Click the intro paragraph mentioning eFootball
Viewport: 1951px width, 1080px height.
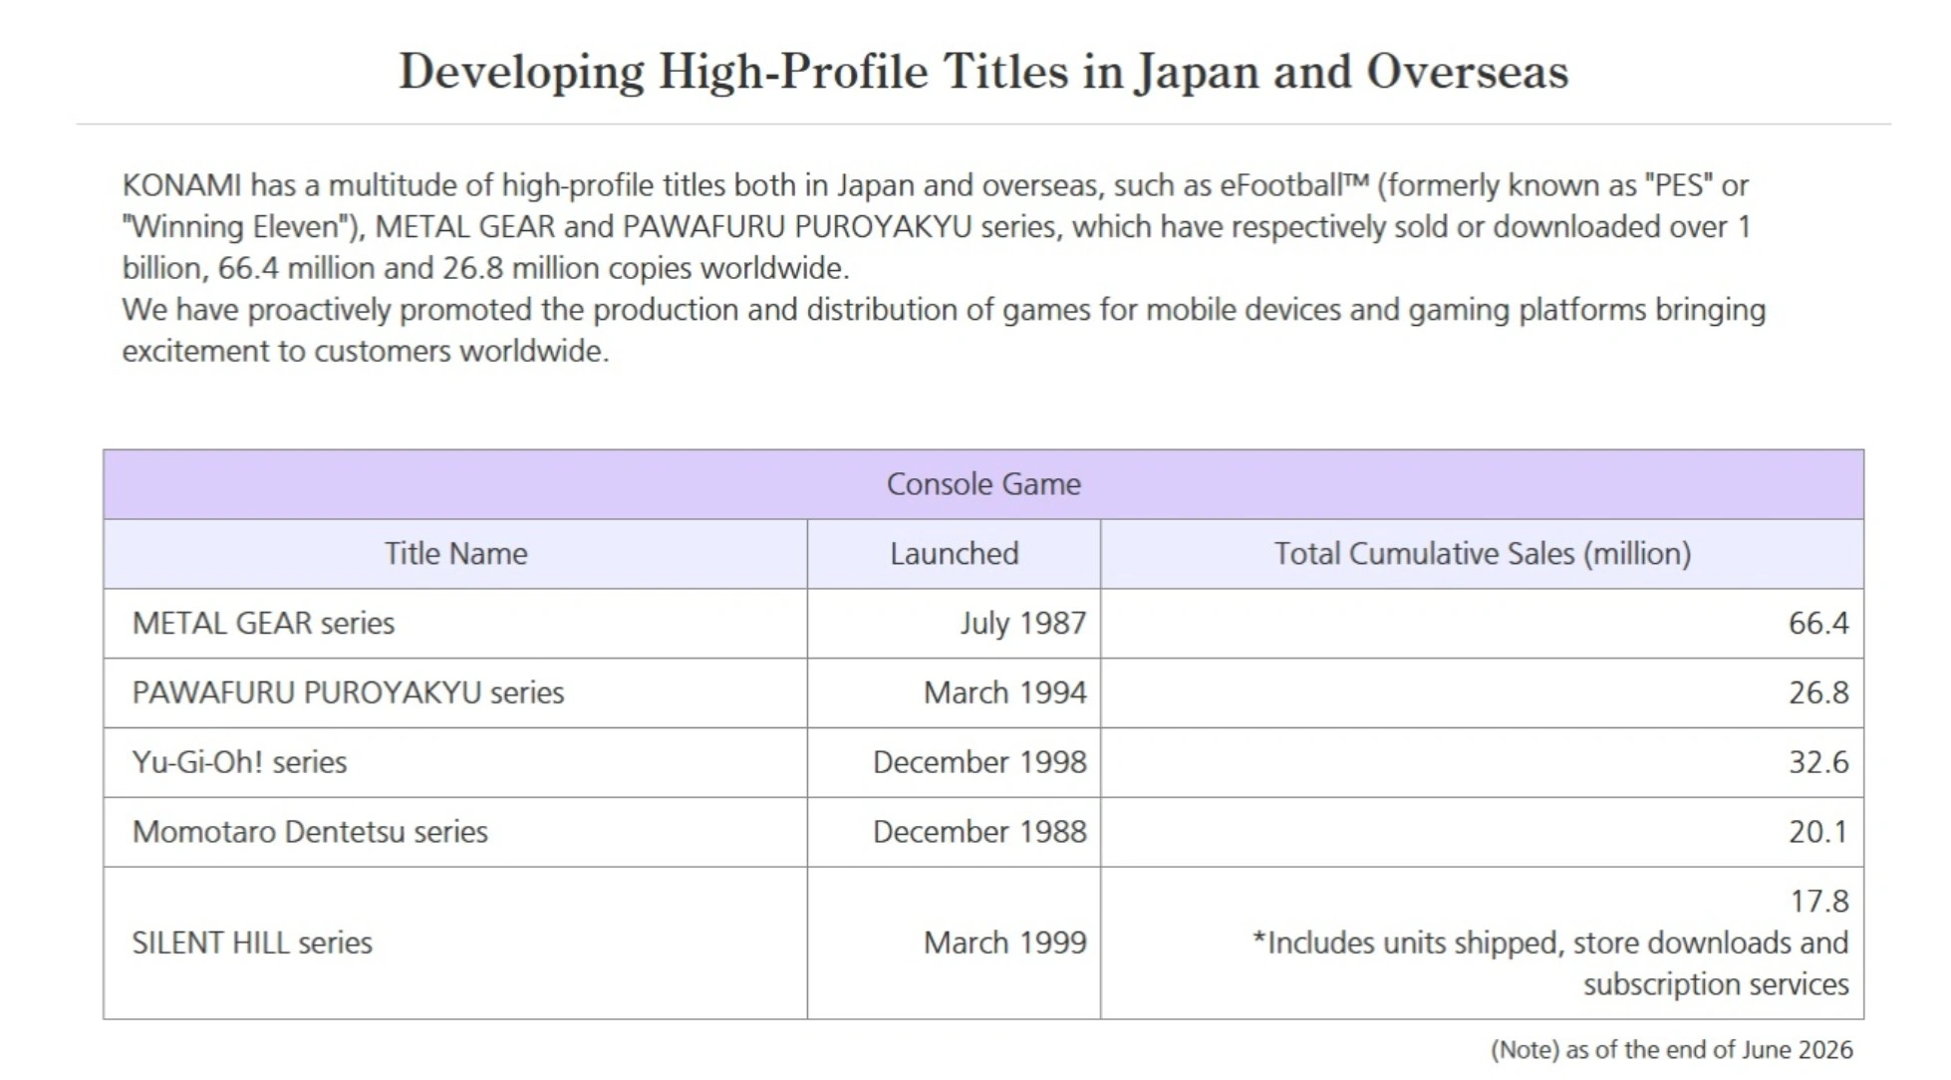click(944, 227)
